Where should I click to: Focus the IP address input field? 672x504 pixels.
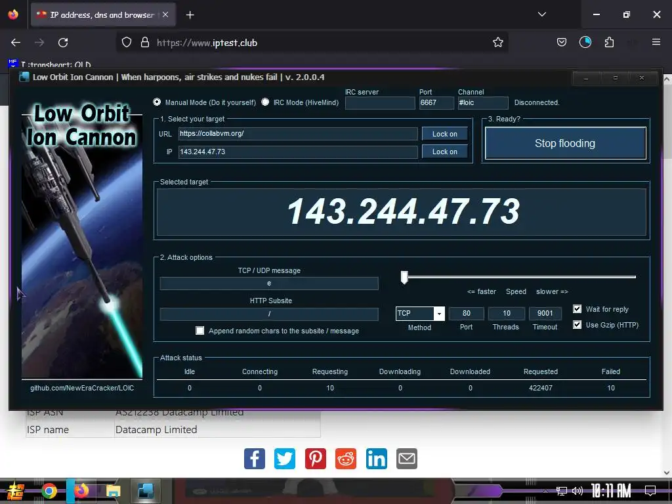click(298, 152)
